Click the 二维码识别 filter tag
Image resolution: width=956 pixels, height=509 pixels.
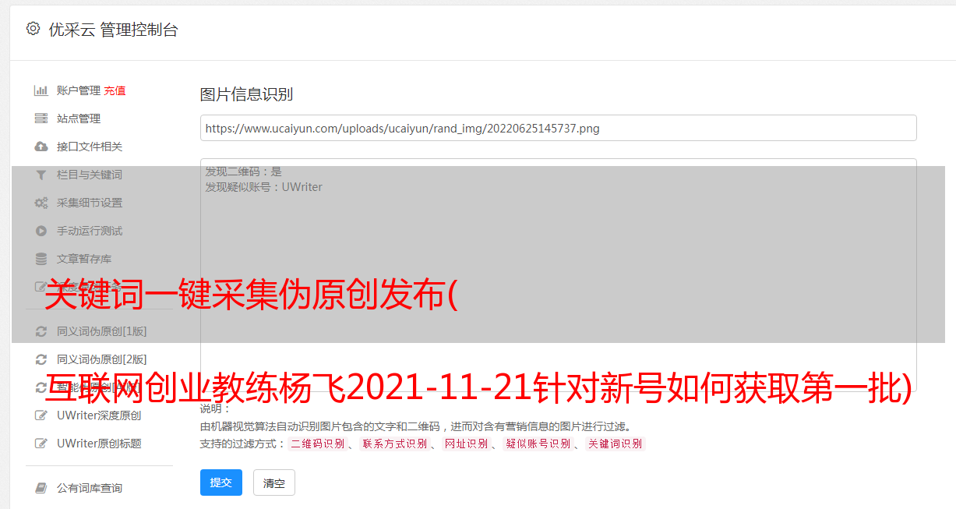[x=317, y=444]
